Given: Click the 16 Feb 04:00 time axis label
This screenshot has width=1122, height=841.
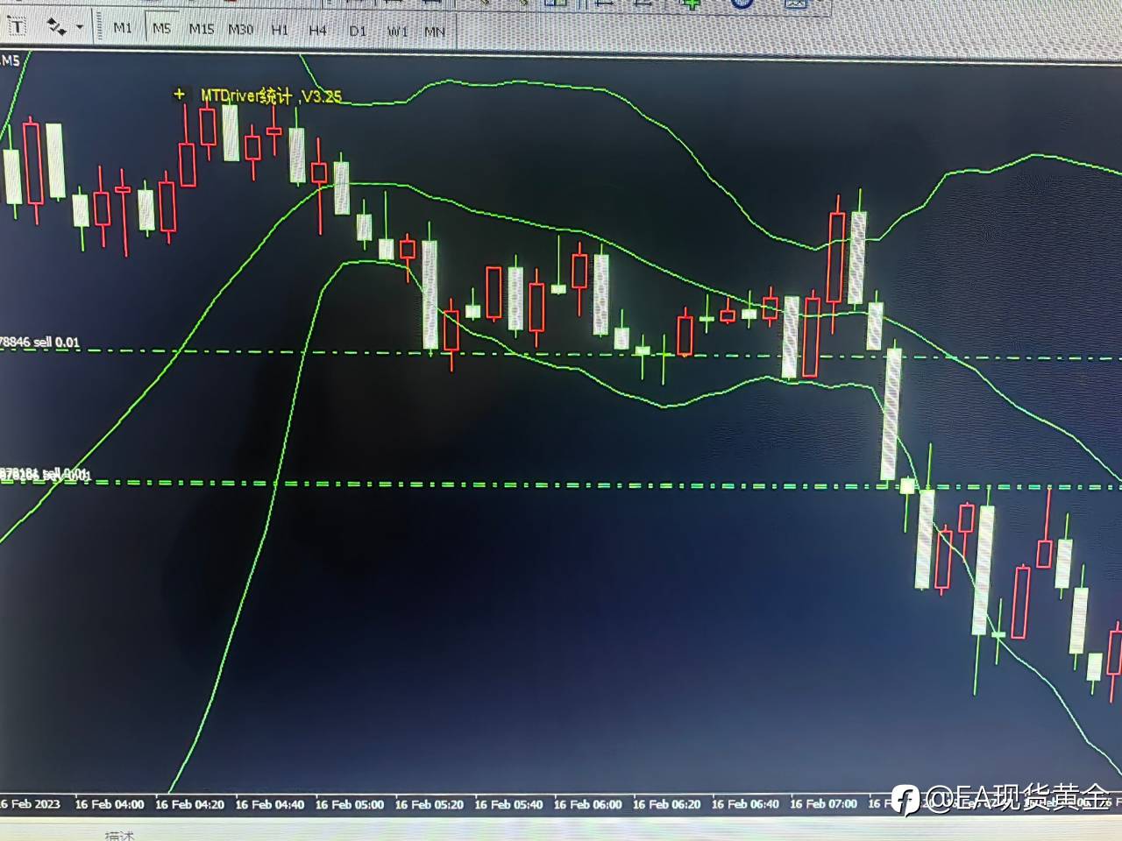Looking at the screenshot, I should [110, 804].
